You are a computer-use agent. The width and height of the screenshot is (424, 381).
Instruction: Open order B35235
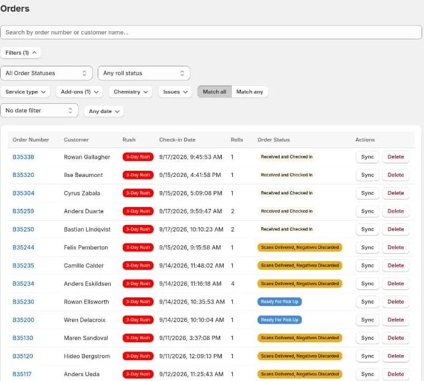pos(23,265)
